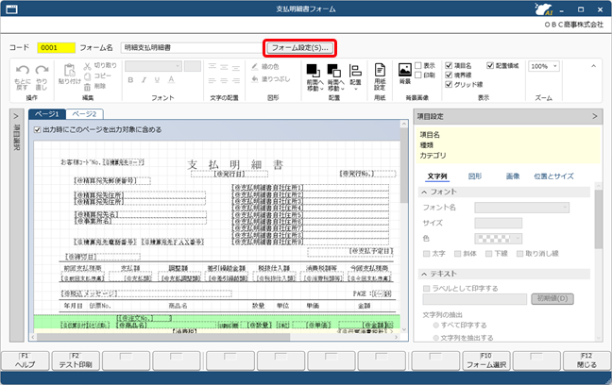Click the F2 テスト印刷 button
Image resolution: width=612 pixels, height=385 pixels.
click(x=76, y=360)
